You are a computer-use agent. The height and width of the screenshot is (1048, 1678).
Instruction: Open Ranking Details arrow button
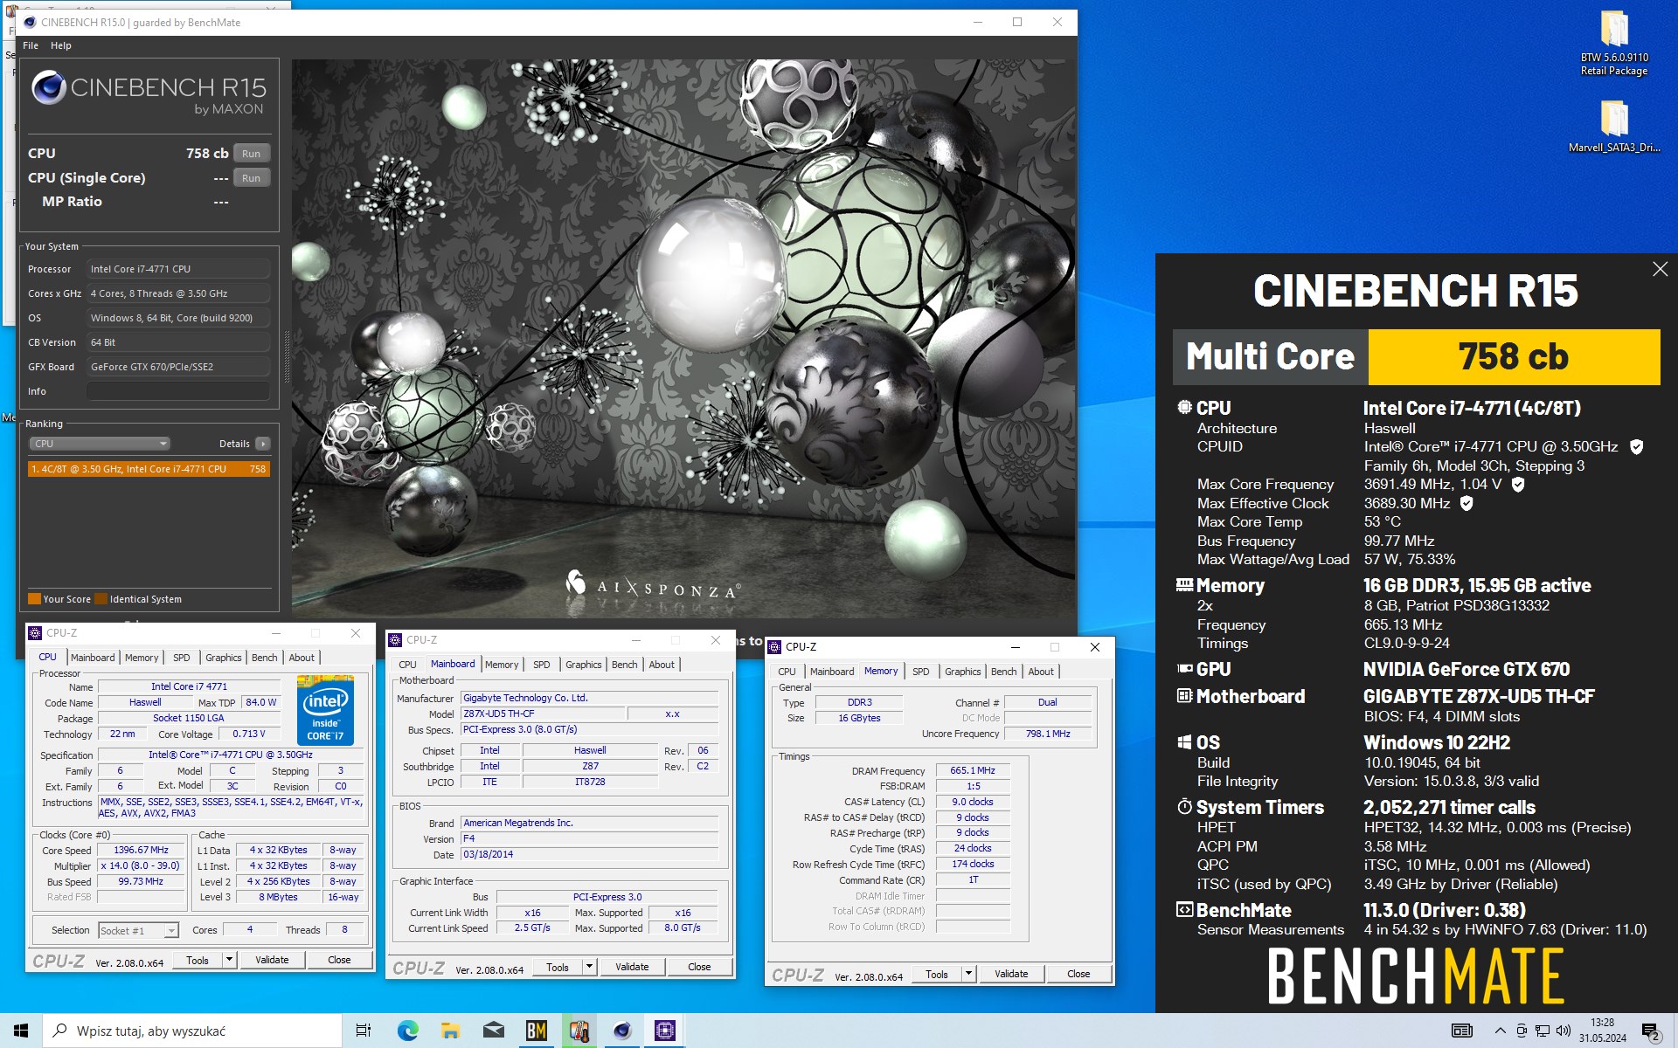click(x=263, y=444)
